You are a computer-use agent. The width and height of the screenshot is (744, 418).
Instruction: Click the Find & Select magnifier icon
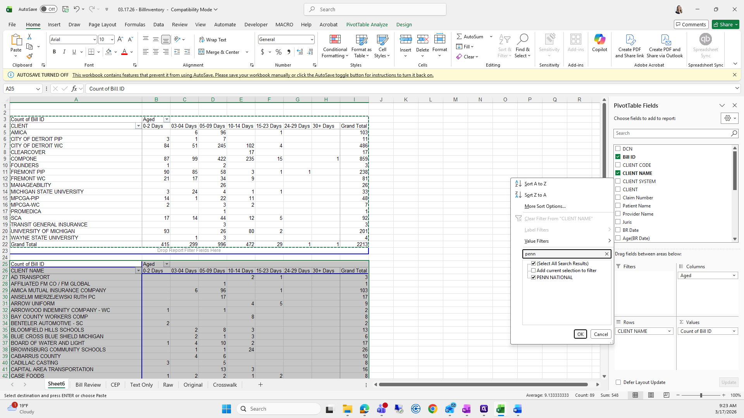click(522, 39)
